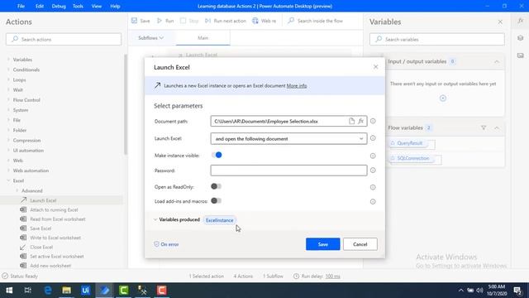Open UiPath from the Windows taskbar
Screen dimensions: 529x298
tap(85, 291)
